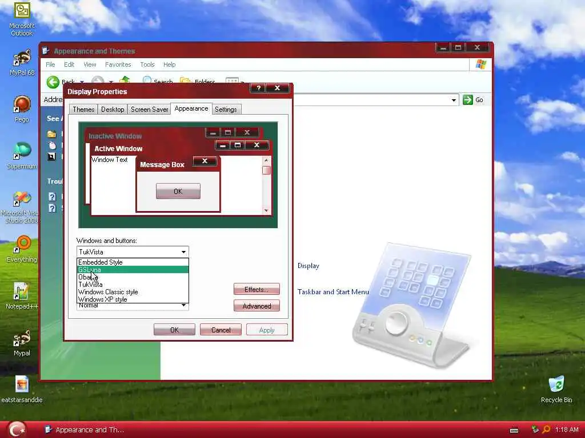Click the Search magnifier toolbar icon
Screen dimensions: 585x438
pyautogui.click(x=147, y=81)
